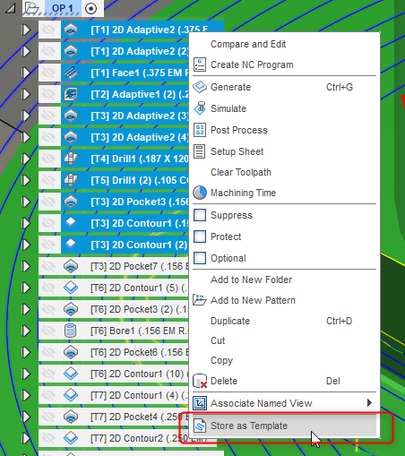Open the Associate Named View submenu arrow

(x=369, y=403)
